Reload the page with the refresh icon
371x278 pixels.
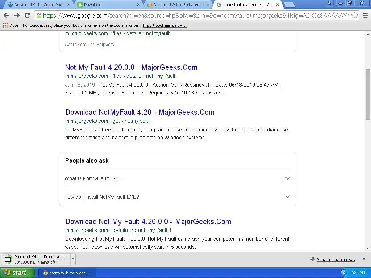point(27,16)
